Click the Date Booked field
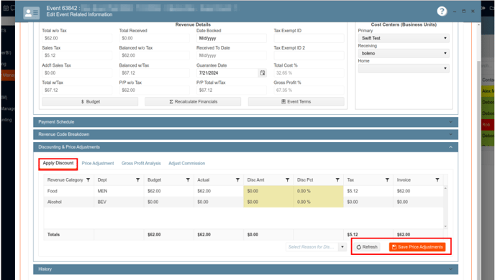495x280 pixels. 232,38
